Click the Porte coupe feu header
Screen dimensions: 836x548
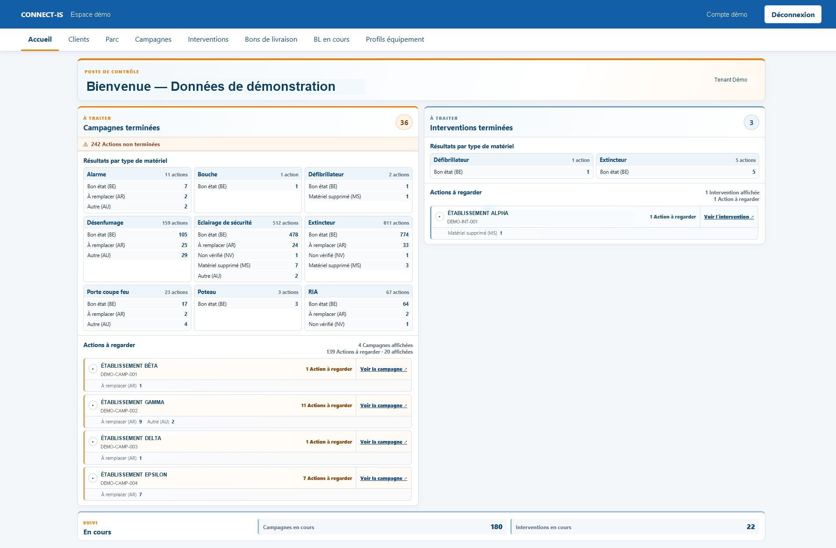tap(137, 292)
